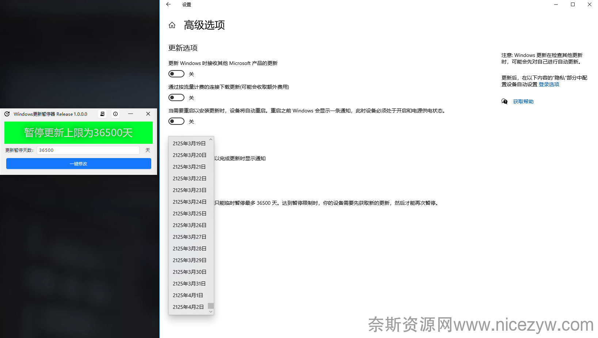Pick 2125年3月29日 as the pause date
The width and height of the screenshot is (598, 338).
point(189,260)
